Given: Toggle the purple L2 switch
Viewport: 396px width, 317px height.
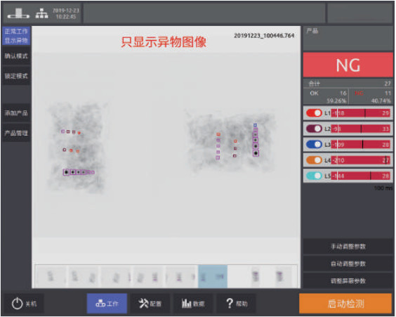Looking at the screenshot, I should tap(314, 129).
